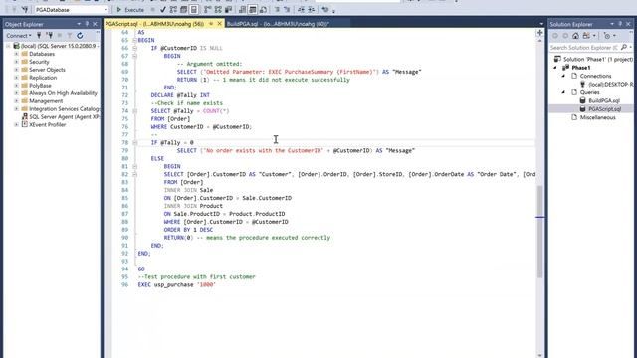
Task: Place the cursor on the EXEC usp_purchase line
Action: tap(177, 285)
